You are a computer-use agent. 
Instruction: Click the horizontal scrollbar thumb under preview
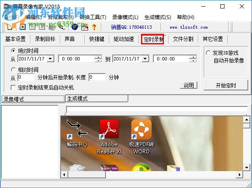87,174
